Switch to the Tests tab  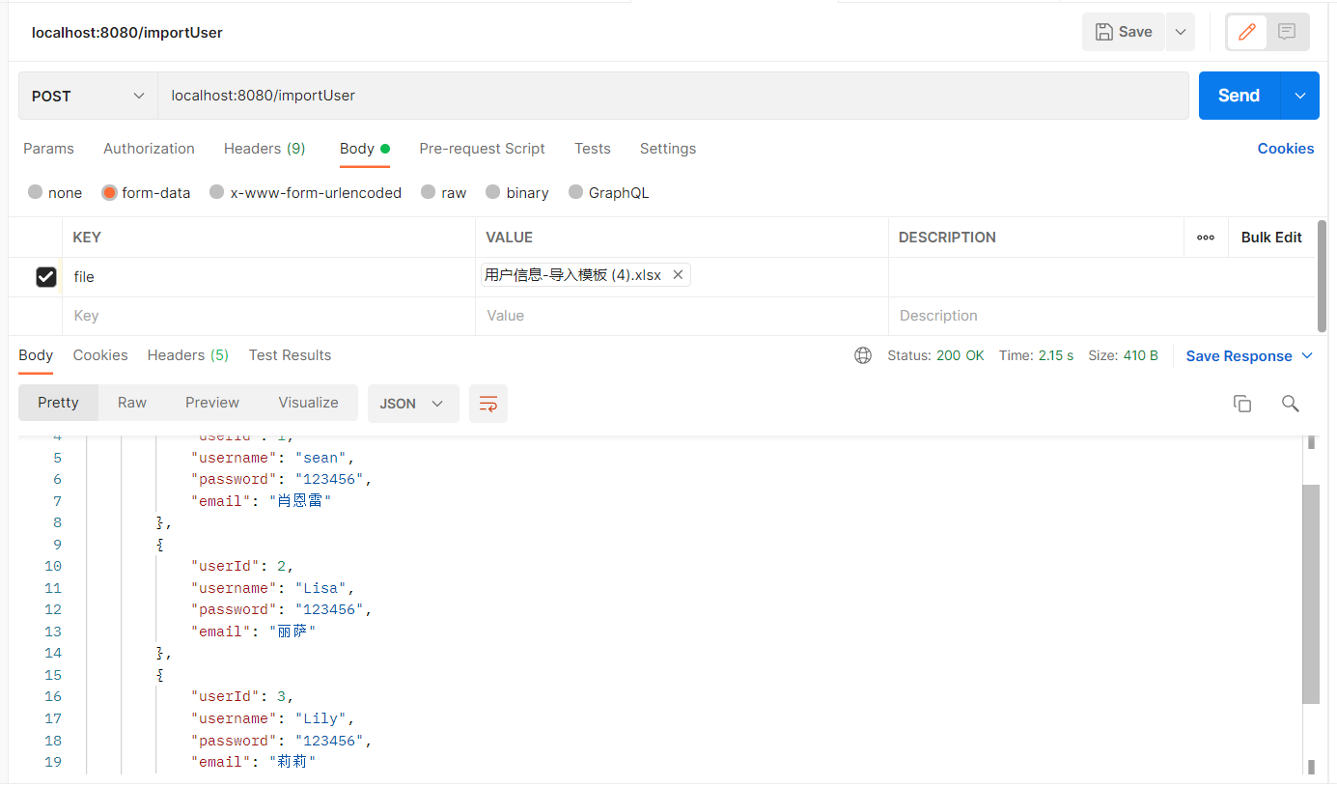tap(593, 149)
